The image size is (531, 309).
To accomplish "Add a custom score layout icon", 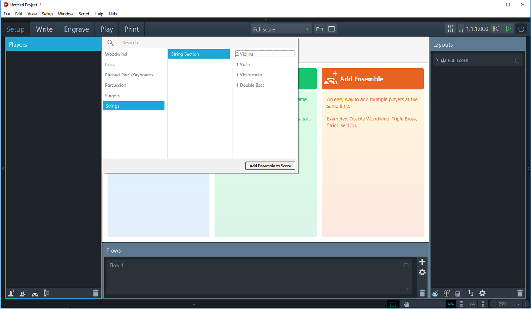I will (x=459, y=293).
